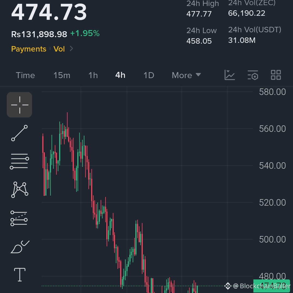Select the 4h interval tab
Image resolution: width=293 pixels, height=293 pixels.
click(x=120, y=75)
